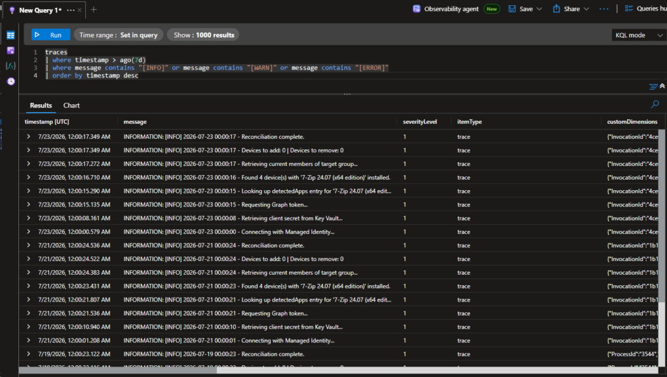667x377 pixels.
Task: Collapse the query editor with double chevron
Action: pyautogui.click(x=662, y=87)
